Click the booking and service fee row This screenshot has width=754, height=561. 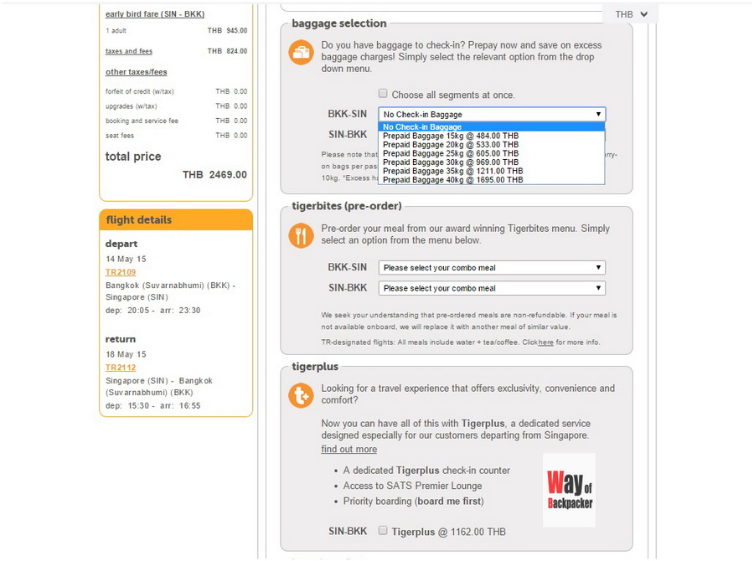click(x=177, y=121)
